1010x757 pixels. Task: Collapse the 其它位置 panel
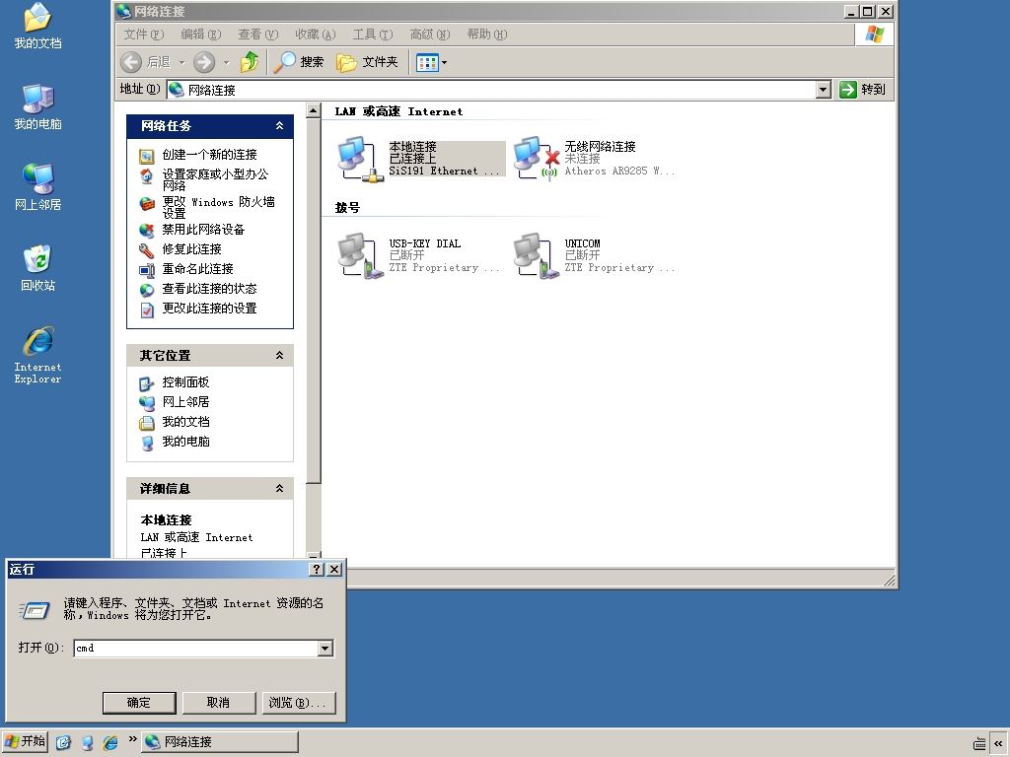tap(279, 355)
